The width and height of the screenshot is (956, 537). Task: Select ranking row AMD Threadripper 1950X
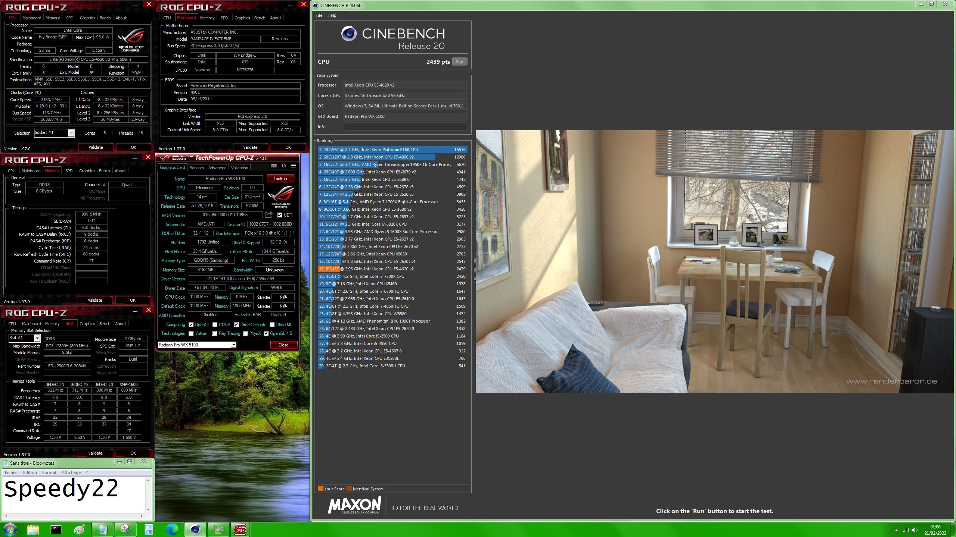(392, 164)
